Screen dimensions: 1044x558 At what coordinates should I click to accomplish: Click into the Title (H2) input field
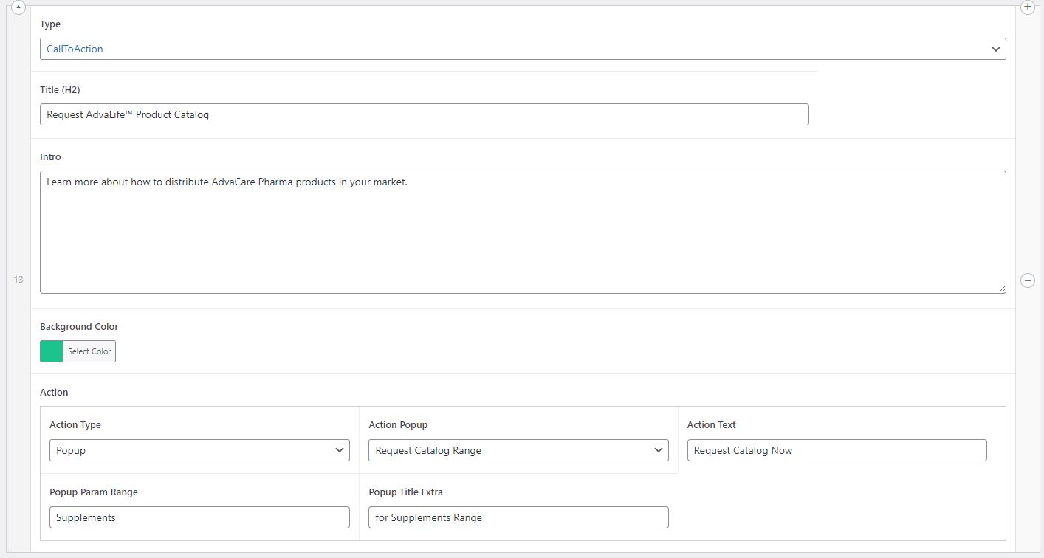point(425,114)
